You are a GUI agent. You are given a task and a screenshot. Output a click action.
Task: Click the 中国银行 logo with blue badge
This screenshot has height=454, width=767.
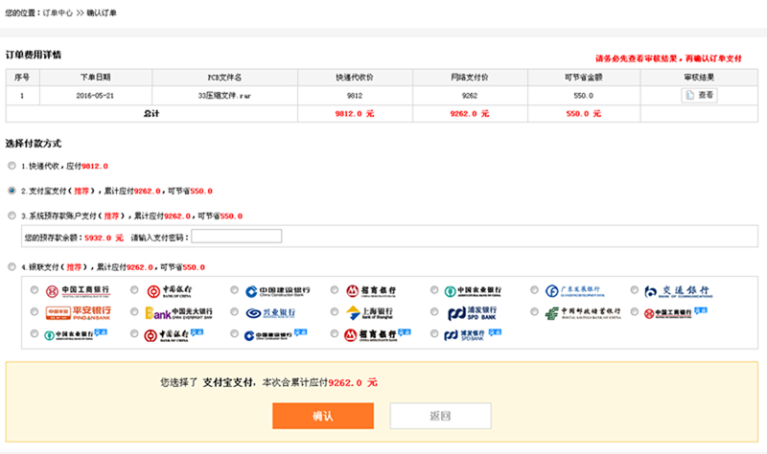coord(174,335)
